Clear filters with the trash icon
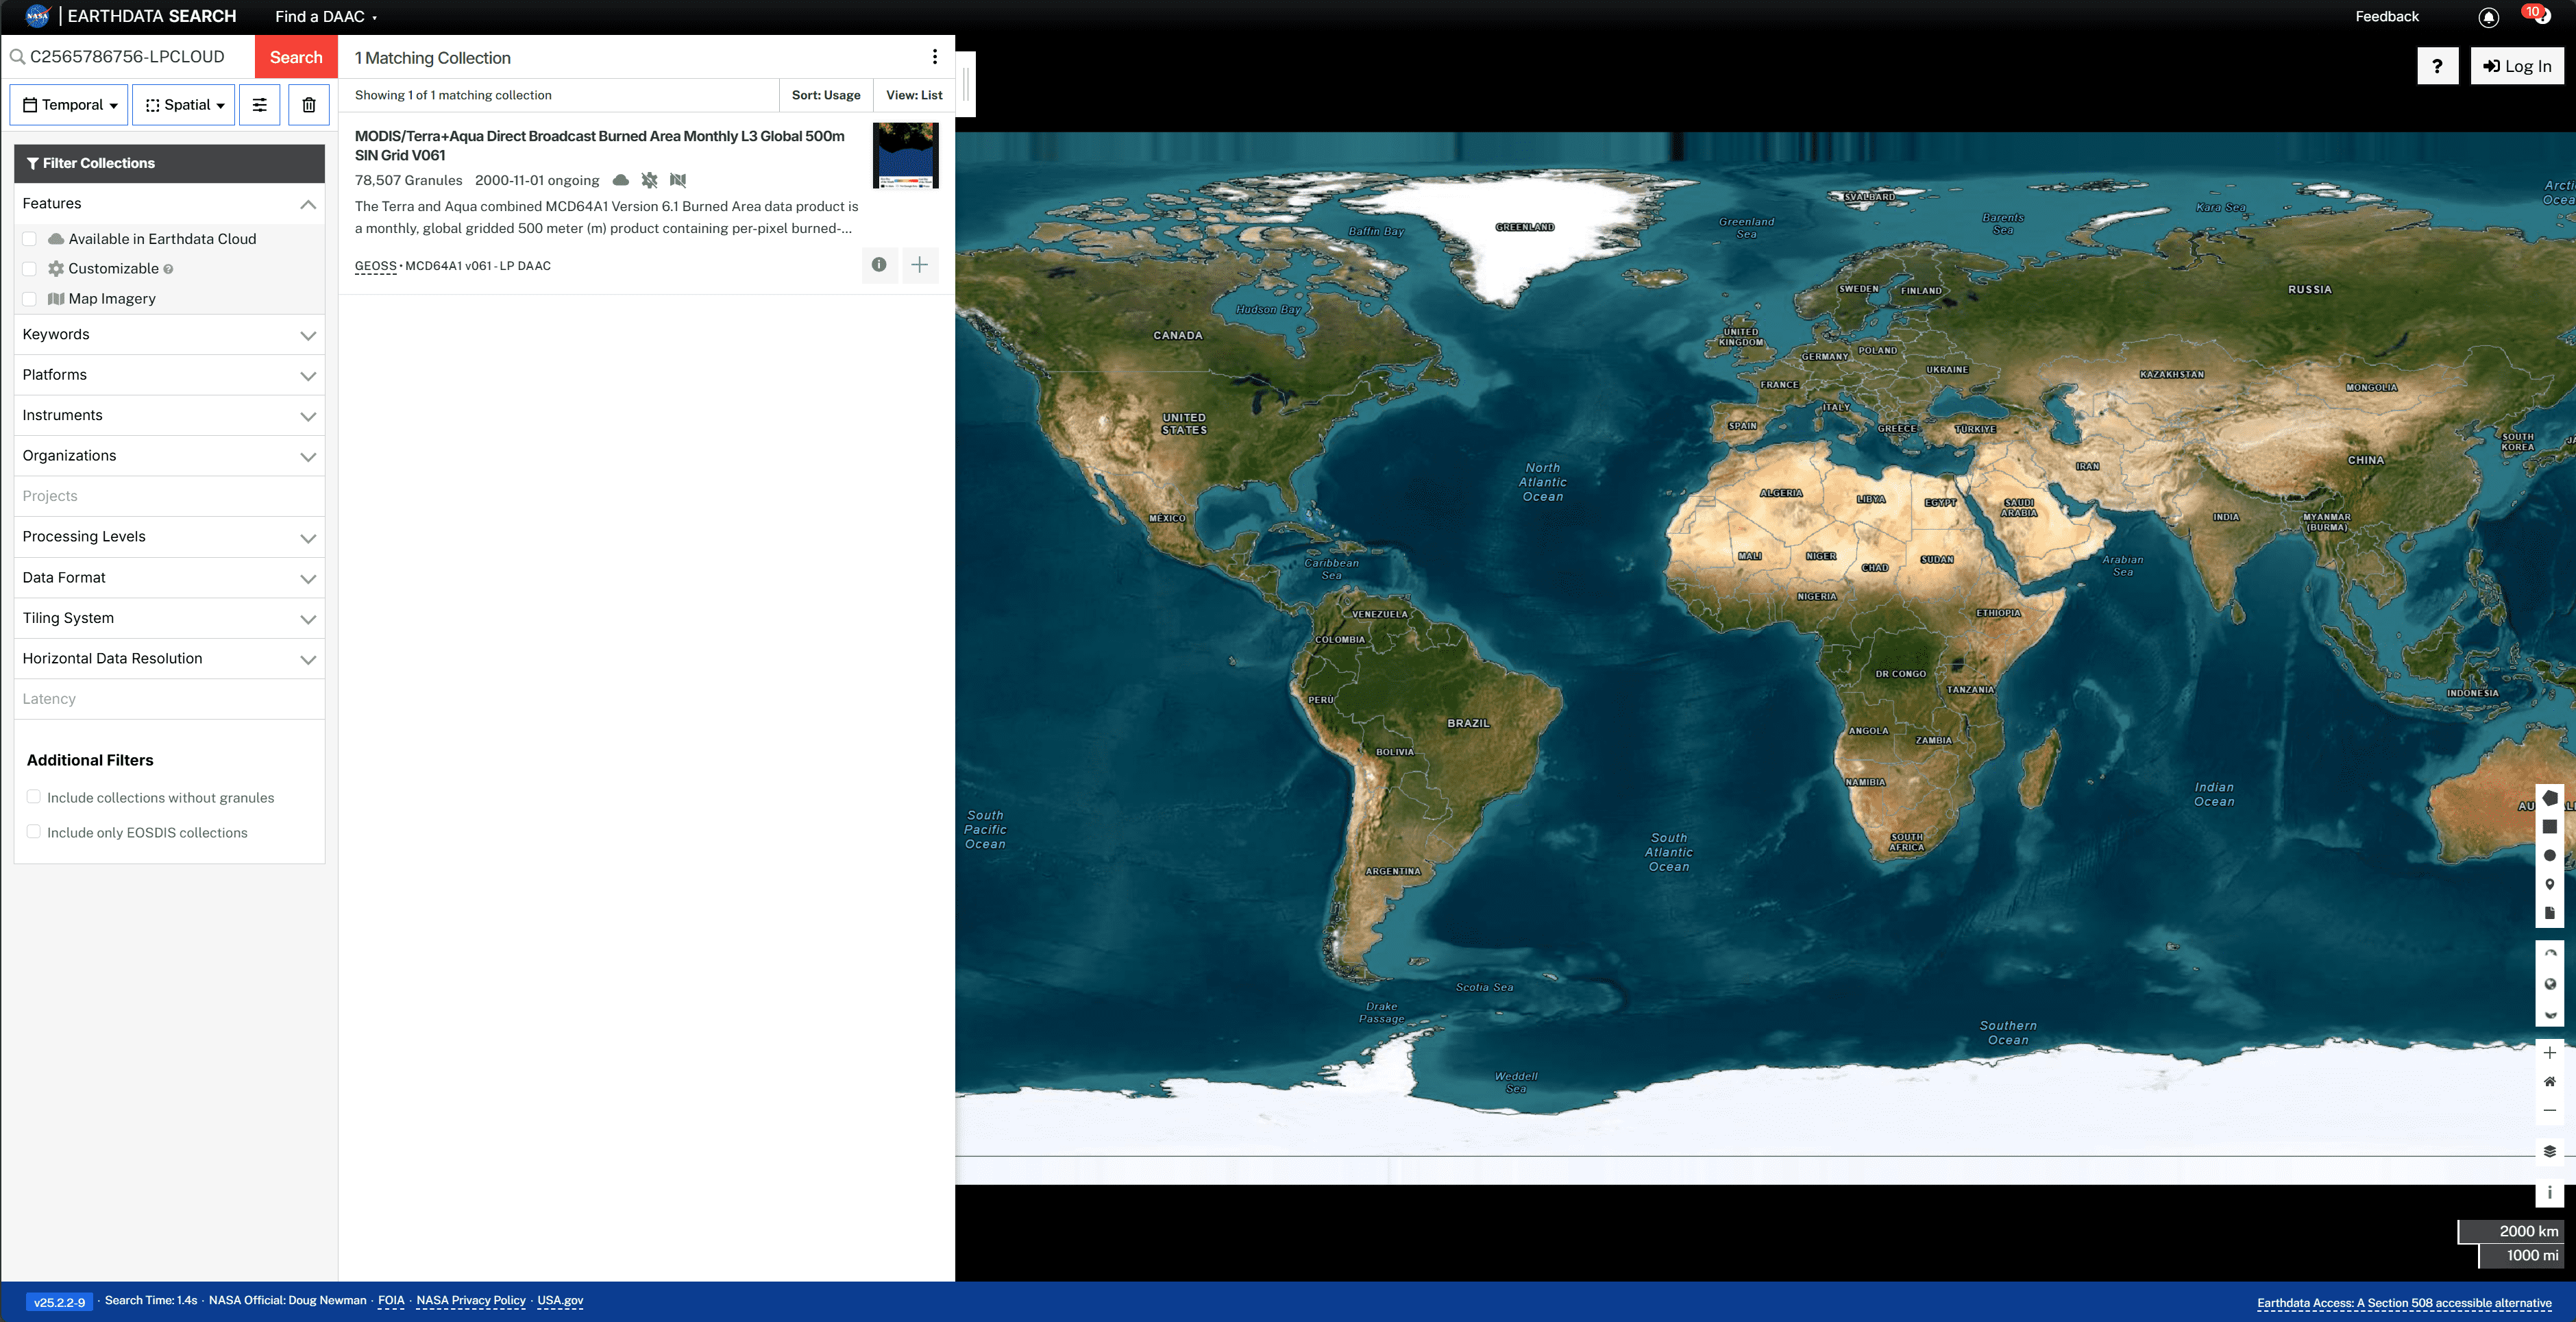This screenshot has width=2576, height=1322. (309, 105)
